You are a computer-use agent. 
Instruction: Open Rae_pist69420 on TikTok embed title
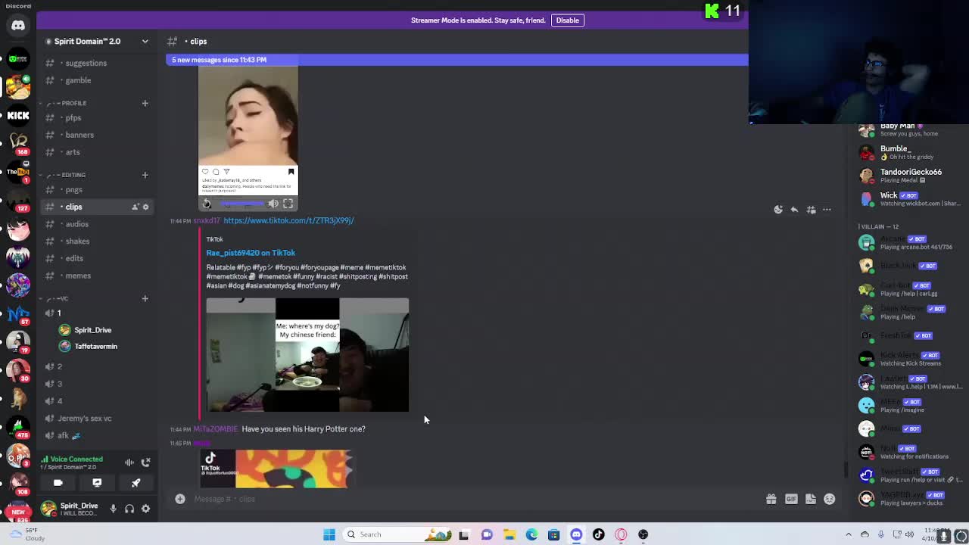tap(251, 253)
